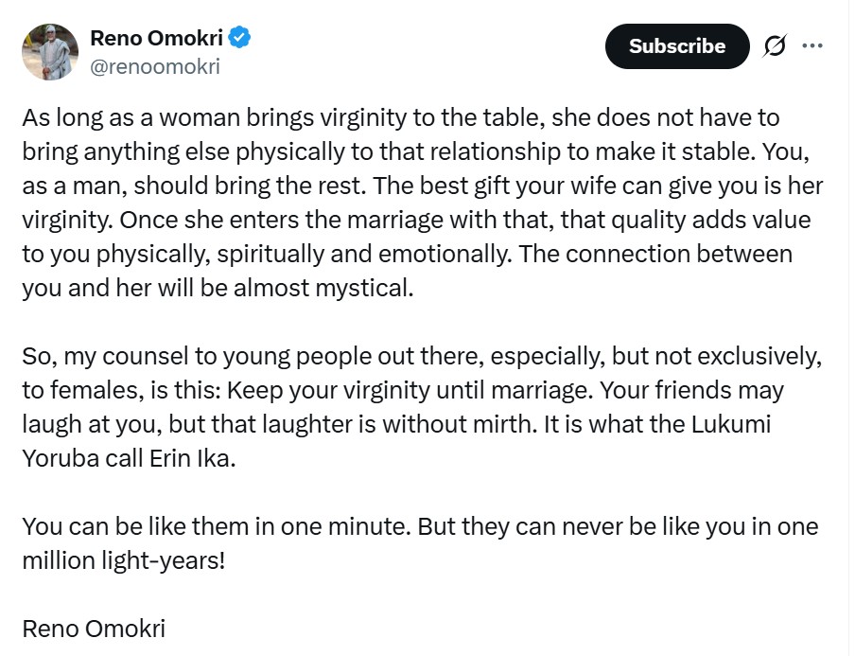Click Reno Omokri's profile picture

(x=49, y=52)
